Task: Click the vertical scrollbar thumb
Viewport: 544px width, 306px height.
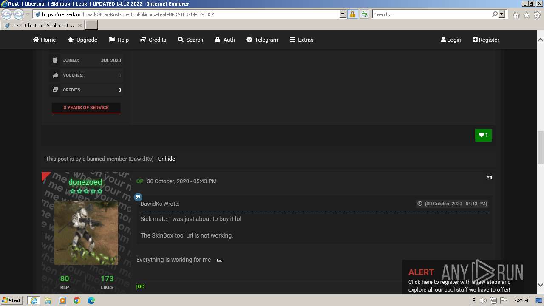Action: [x=541, y=147]
